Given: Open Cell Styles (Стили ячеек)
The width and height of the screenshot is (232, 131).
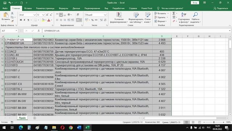Looking at the screenshot, I should pos(148,18).
